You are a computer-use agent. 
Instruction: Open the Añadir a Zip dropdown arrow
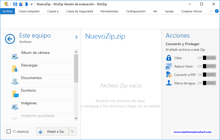click(x=72, y=131)
